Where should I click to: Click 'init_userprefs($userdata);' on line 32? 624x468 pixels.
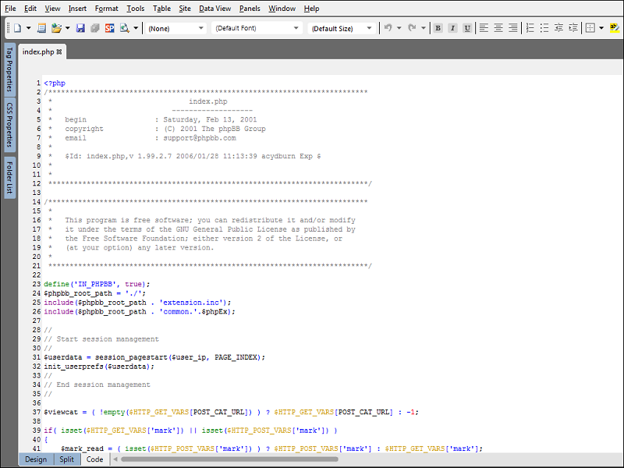(99, 367)
